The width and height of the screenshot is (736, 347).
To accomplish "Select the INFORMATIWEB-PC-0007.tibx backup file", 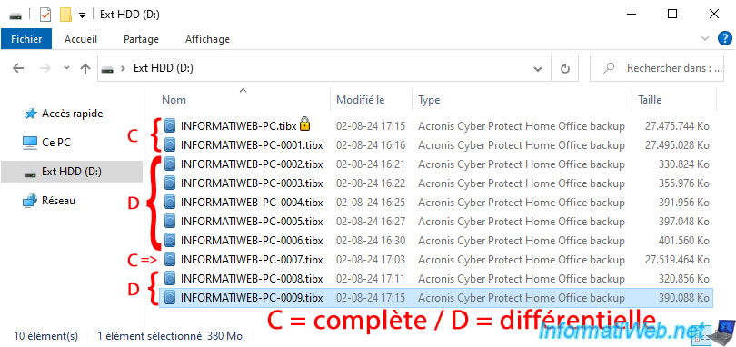I will 252,259.
